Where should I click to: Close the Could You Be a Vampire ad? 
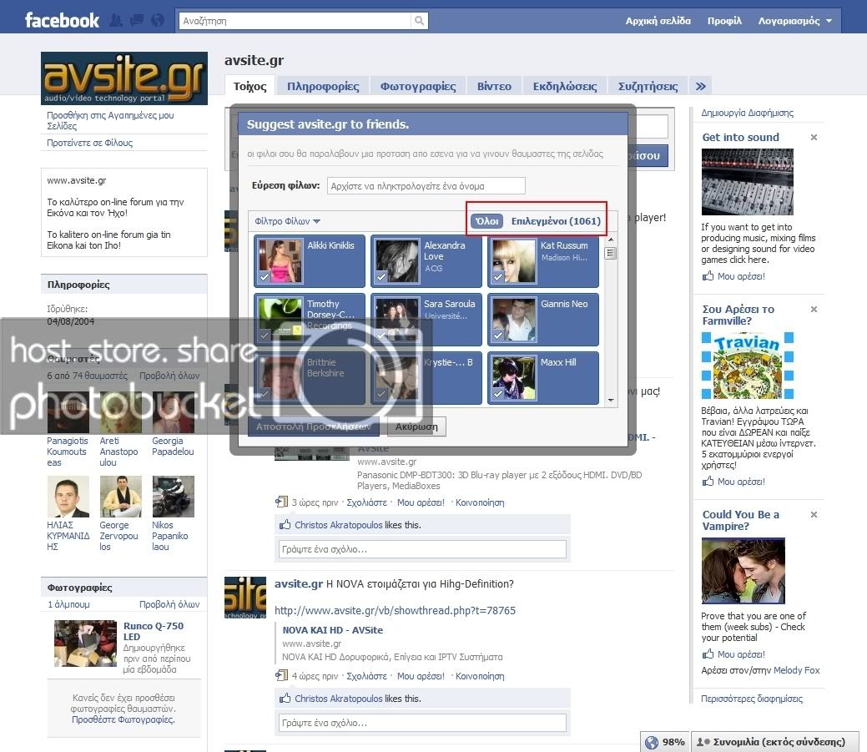pos(814,514)
